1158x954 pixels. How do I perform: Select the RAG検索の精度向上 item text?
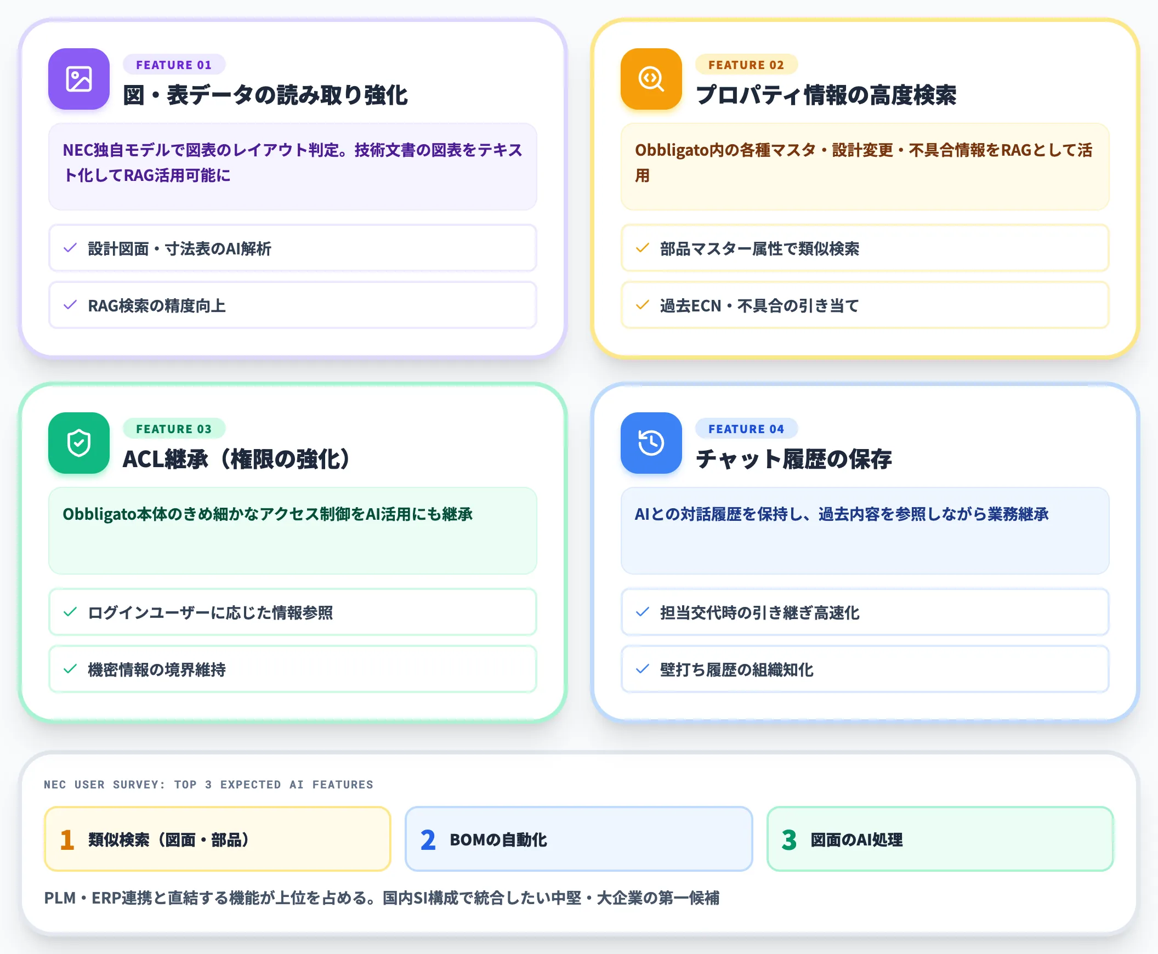click(x=157, y=305)
